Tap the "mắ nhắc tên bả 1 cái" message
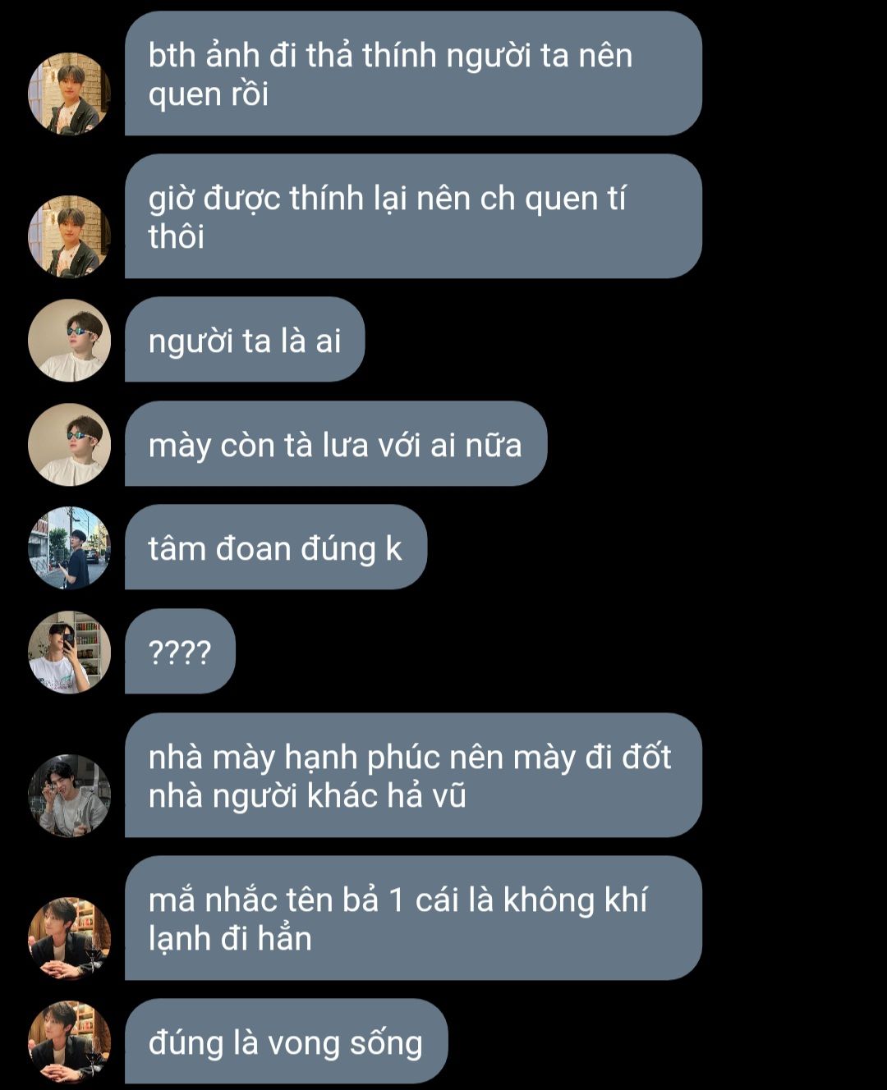Image resolution: width=887 pixels, height=1090 pixels. [413, 918]
